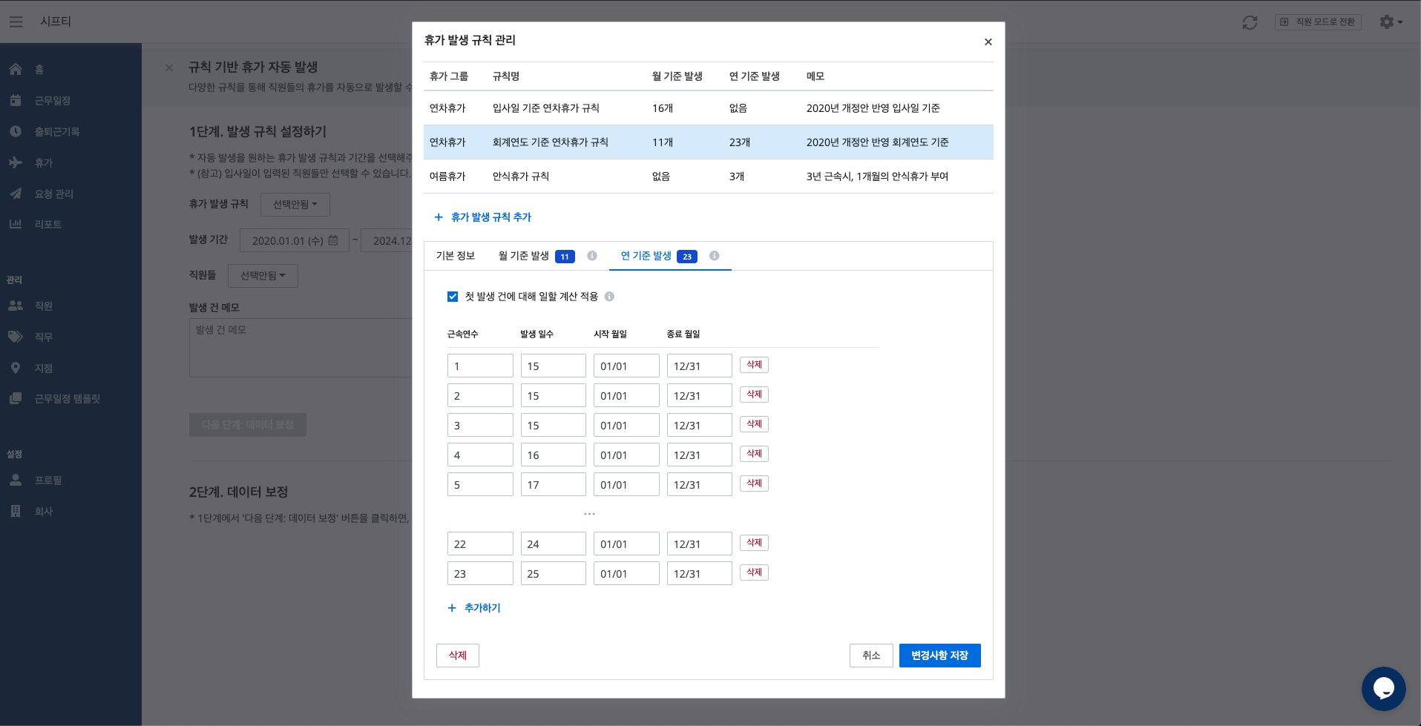Open the 직원들 선택안됨 dropdown
Viewport: 1421px width, 726px height.
pos(263,276)
